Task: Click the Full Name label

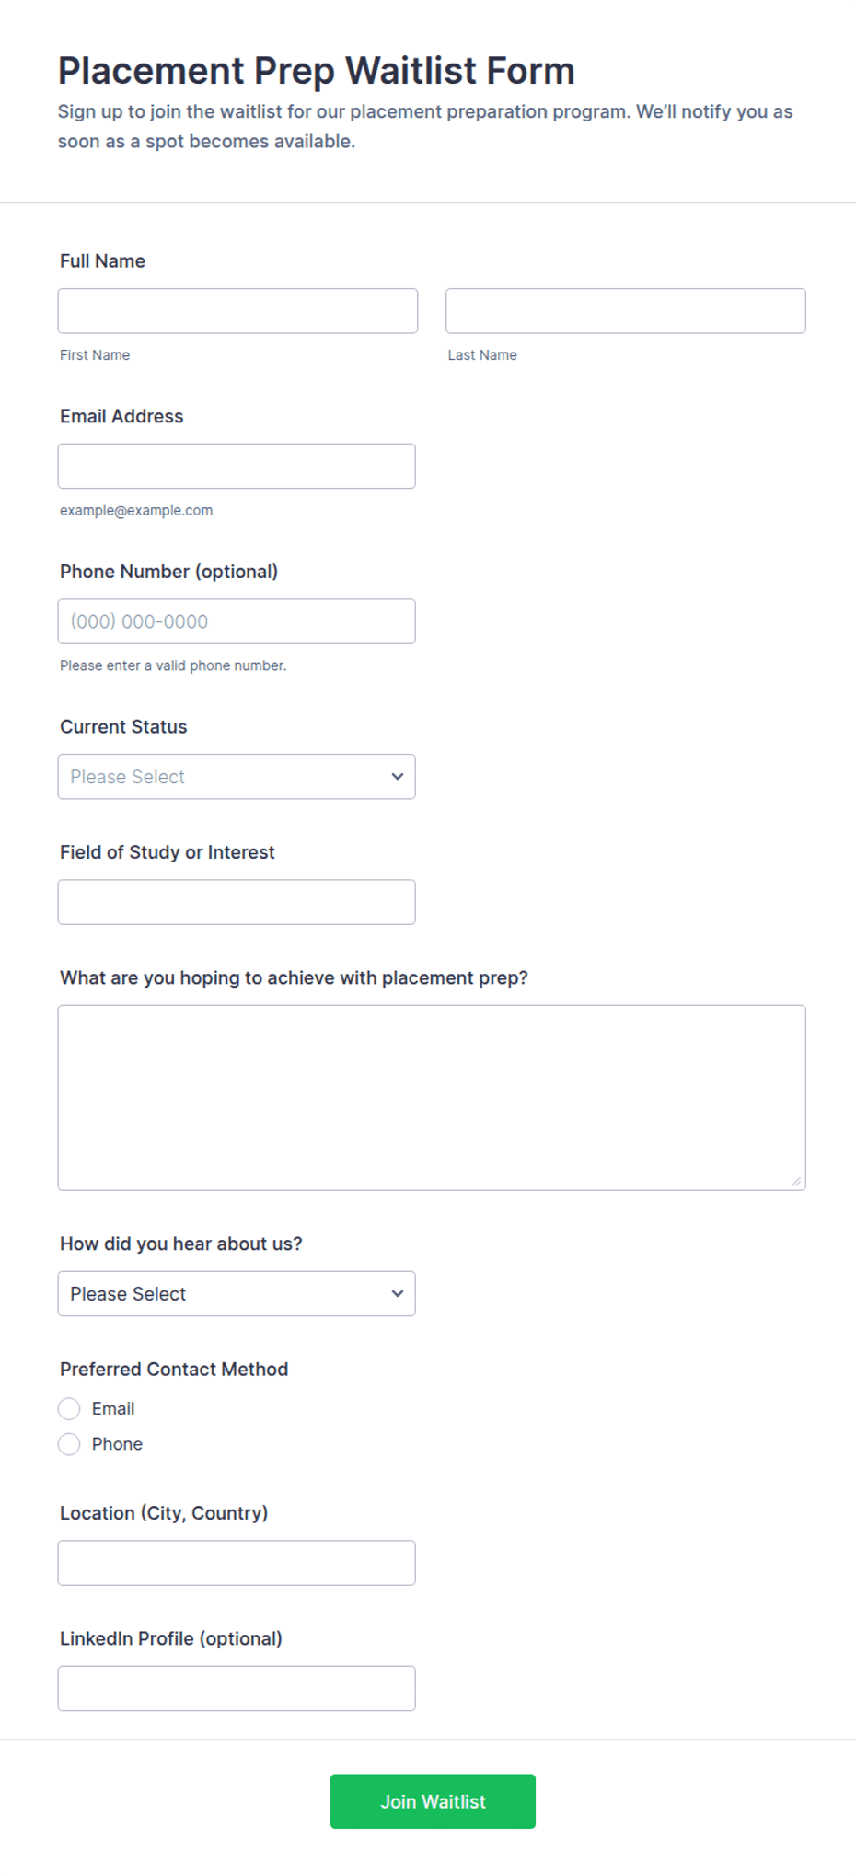Action: coord(102,261)
